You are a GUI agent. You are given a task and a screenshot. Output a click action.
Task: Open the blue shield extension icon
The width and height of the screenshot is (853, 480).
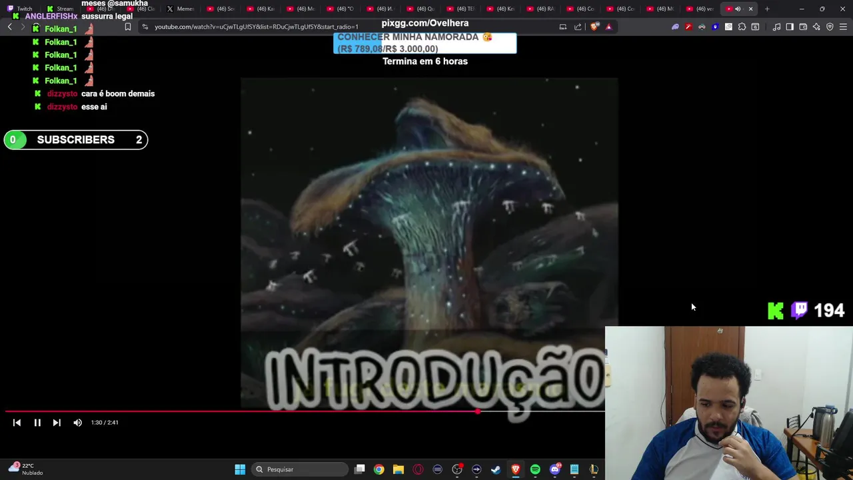click(715, 27)
